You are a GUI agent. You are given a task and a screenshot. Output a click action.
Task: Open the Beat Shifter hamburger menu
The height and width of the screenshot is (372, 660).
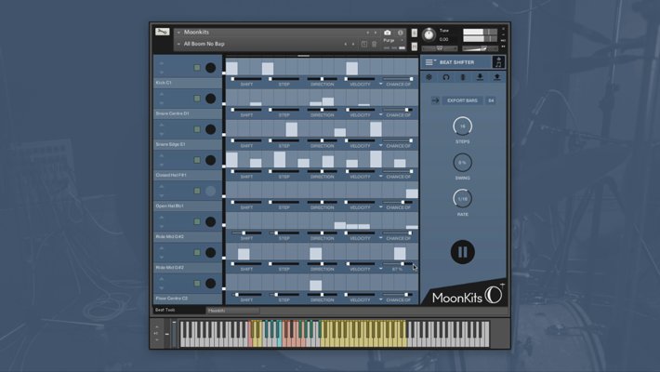coord(429,62)
